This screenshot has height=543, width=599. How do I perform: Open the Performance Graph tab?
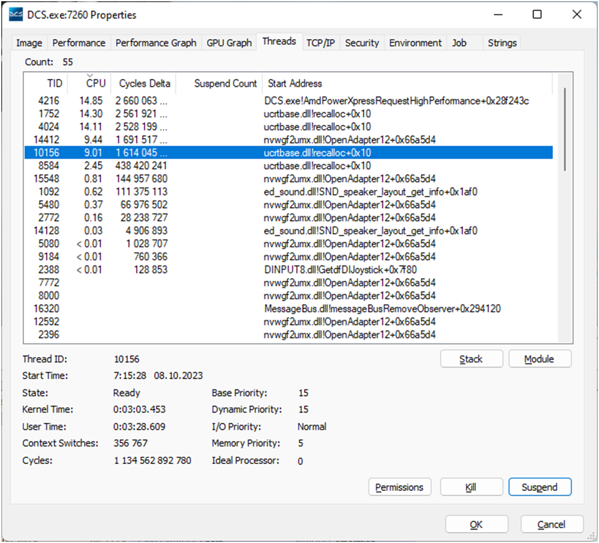coord(156,43)
